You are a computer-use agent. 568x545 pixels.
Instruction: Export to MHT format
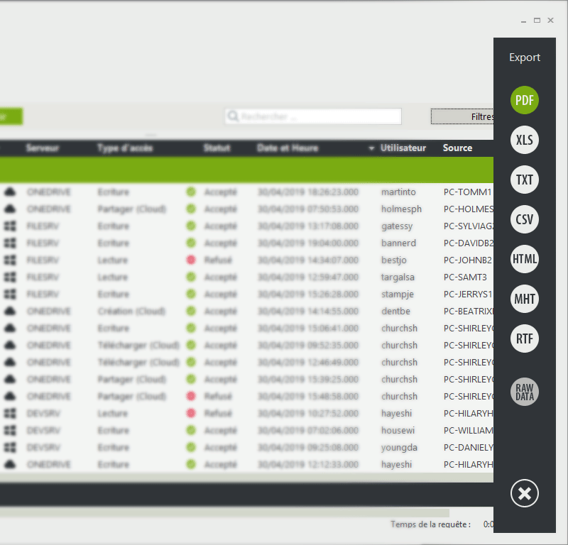click(x=525, y=299)
